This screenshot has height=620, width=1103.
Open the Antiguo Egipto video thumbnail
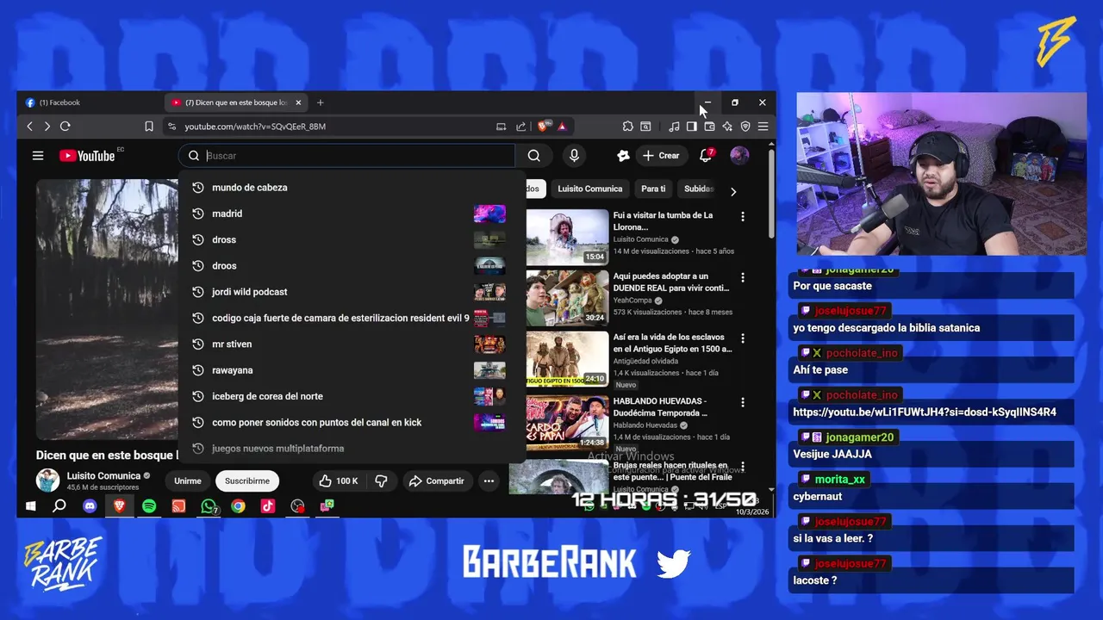click(567, 359)
